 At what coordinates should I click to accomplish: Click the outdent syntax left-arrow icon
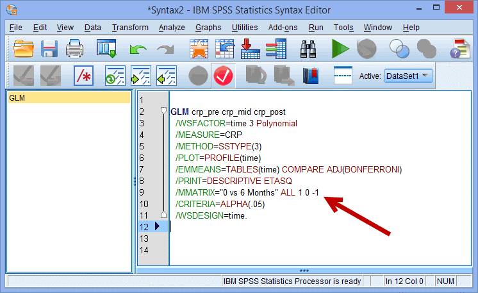(x=166, y=76)
